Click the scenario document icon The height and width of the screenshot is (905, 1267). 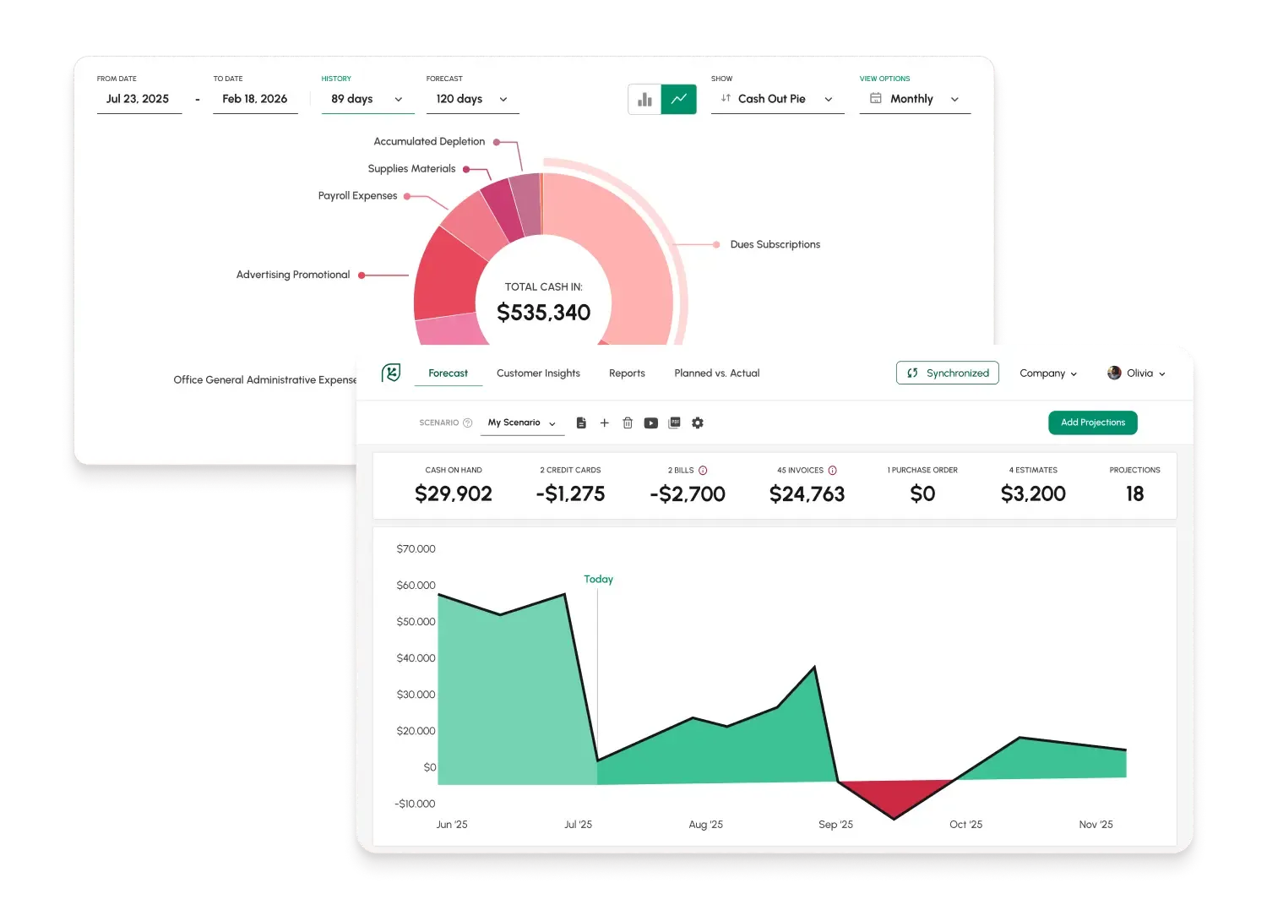click(x=581, y=423)
